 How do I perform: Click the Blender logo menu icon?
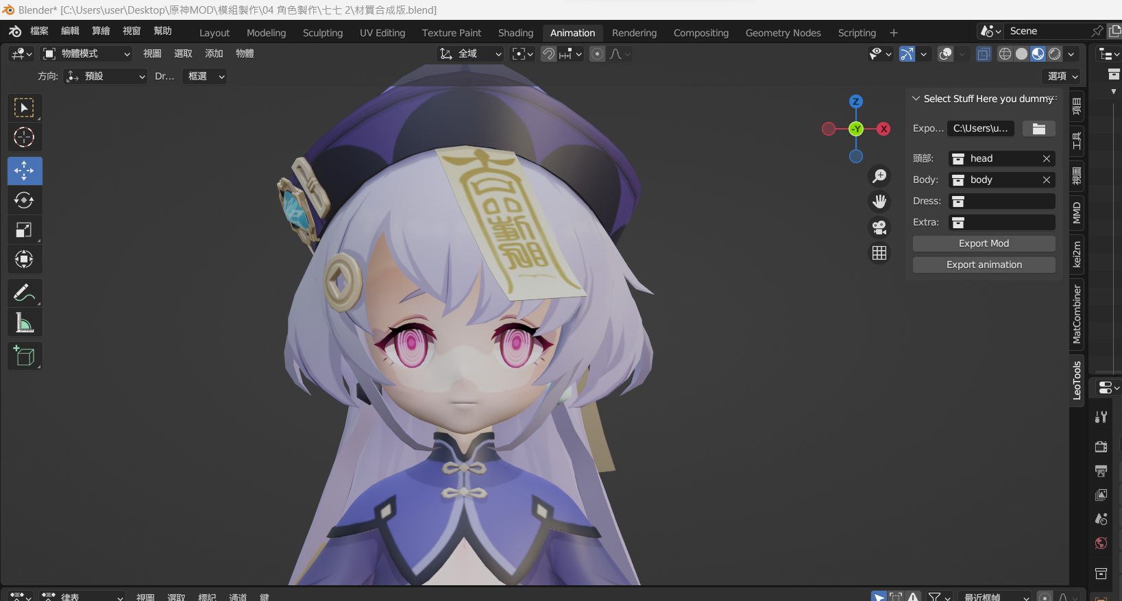pyautogui.click(x=15, y=32)
